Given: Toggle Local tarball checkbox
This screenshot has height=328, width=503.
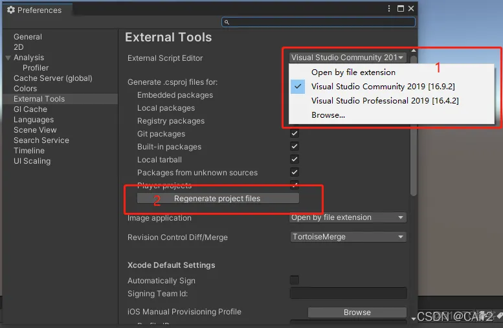Looking at the screenshot, I should tap(294, 159).
